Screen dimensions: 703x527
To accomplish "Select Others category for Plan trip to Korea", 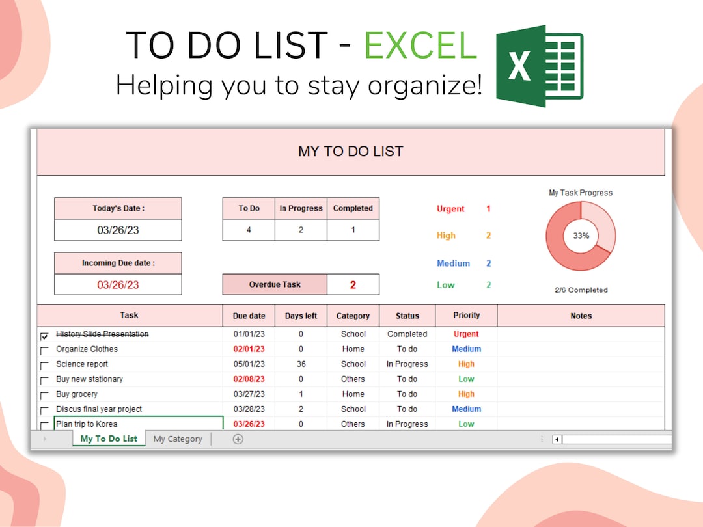I will point(353,424).
